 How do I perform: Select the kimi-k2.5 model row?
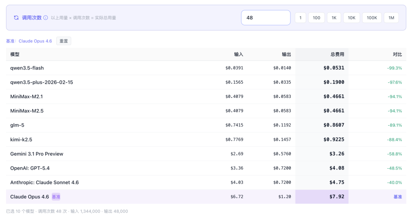[x=22, y=139]
